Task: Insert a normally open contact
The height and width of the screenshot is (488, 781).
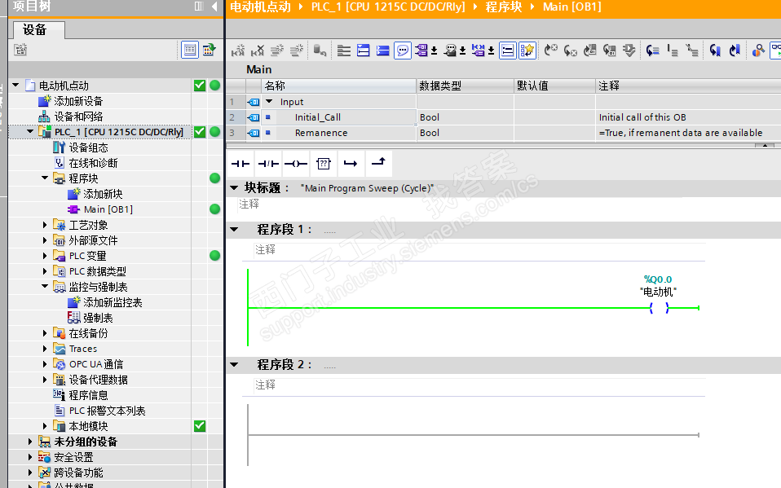Action: tap(240, 163)
